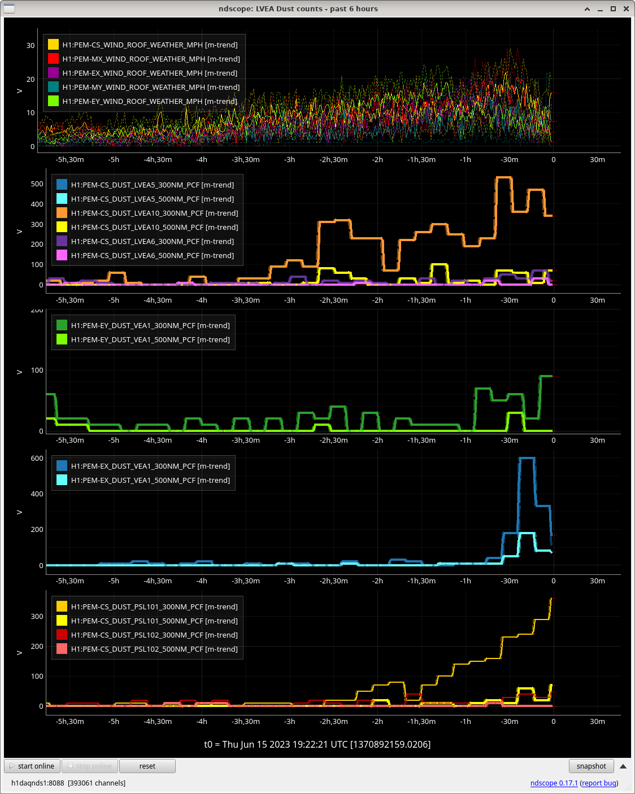Open the window menu icon in title bar
The width and height of the screenshot is (635, 794).
9,8
